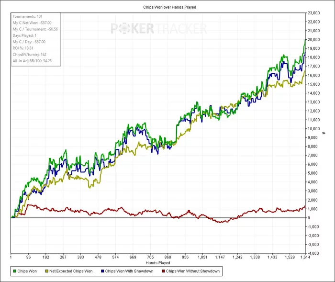The image size is (335, 282).
Task: Click the red Chips Won Without Showdown swatch
Action: (163, 271)
